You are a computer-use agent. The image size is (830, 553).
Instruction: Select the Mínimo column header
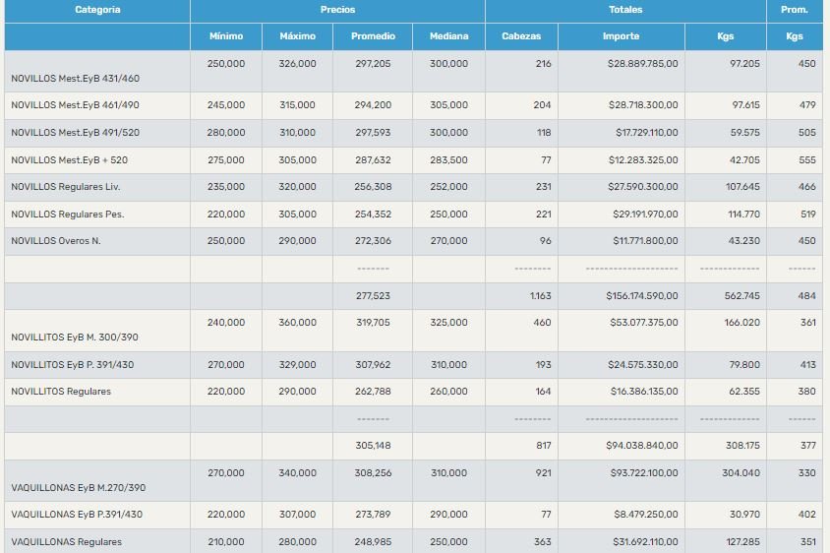click(226, 36)
